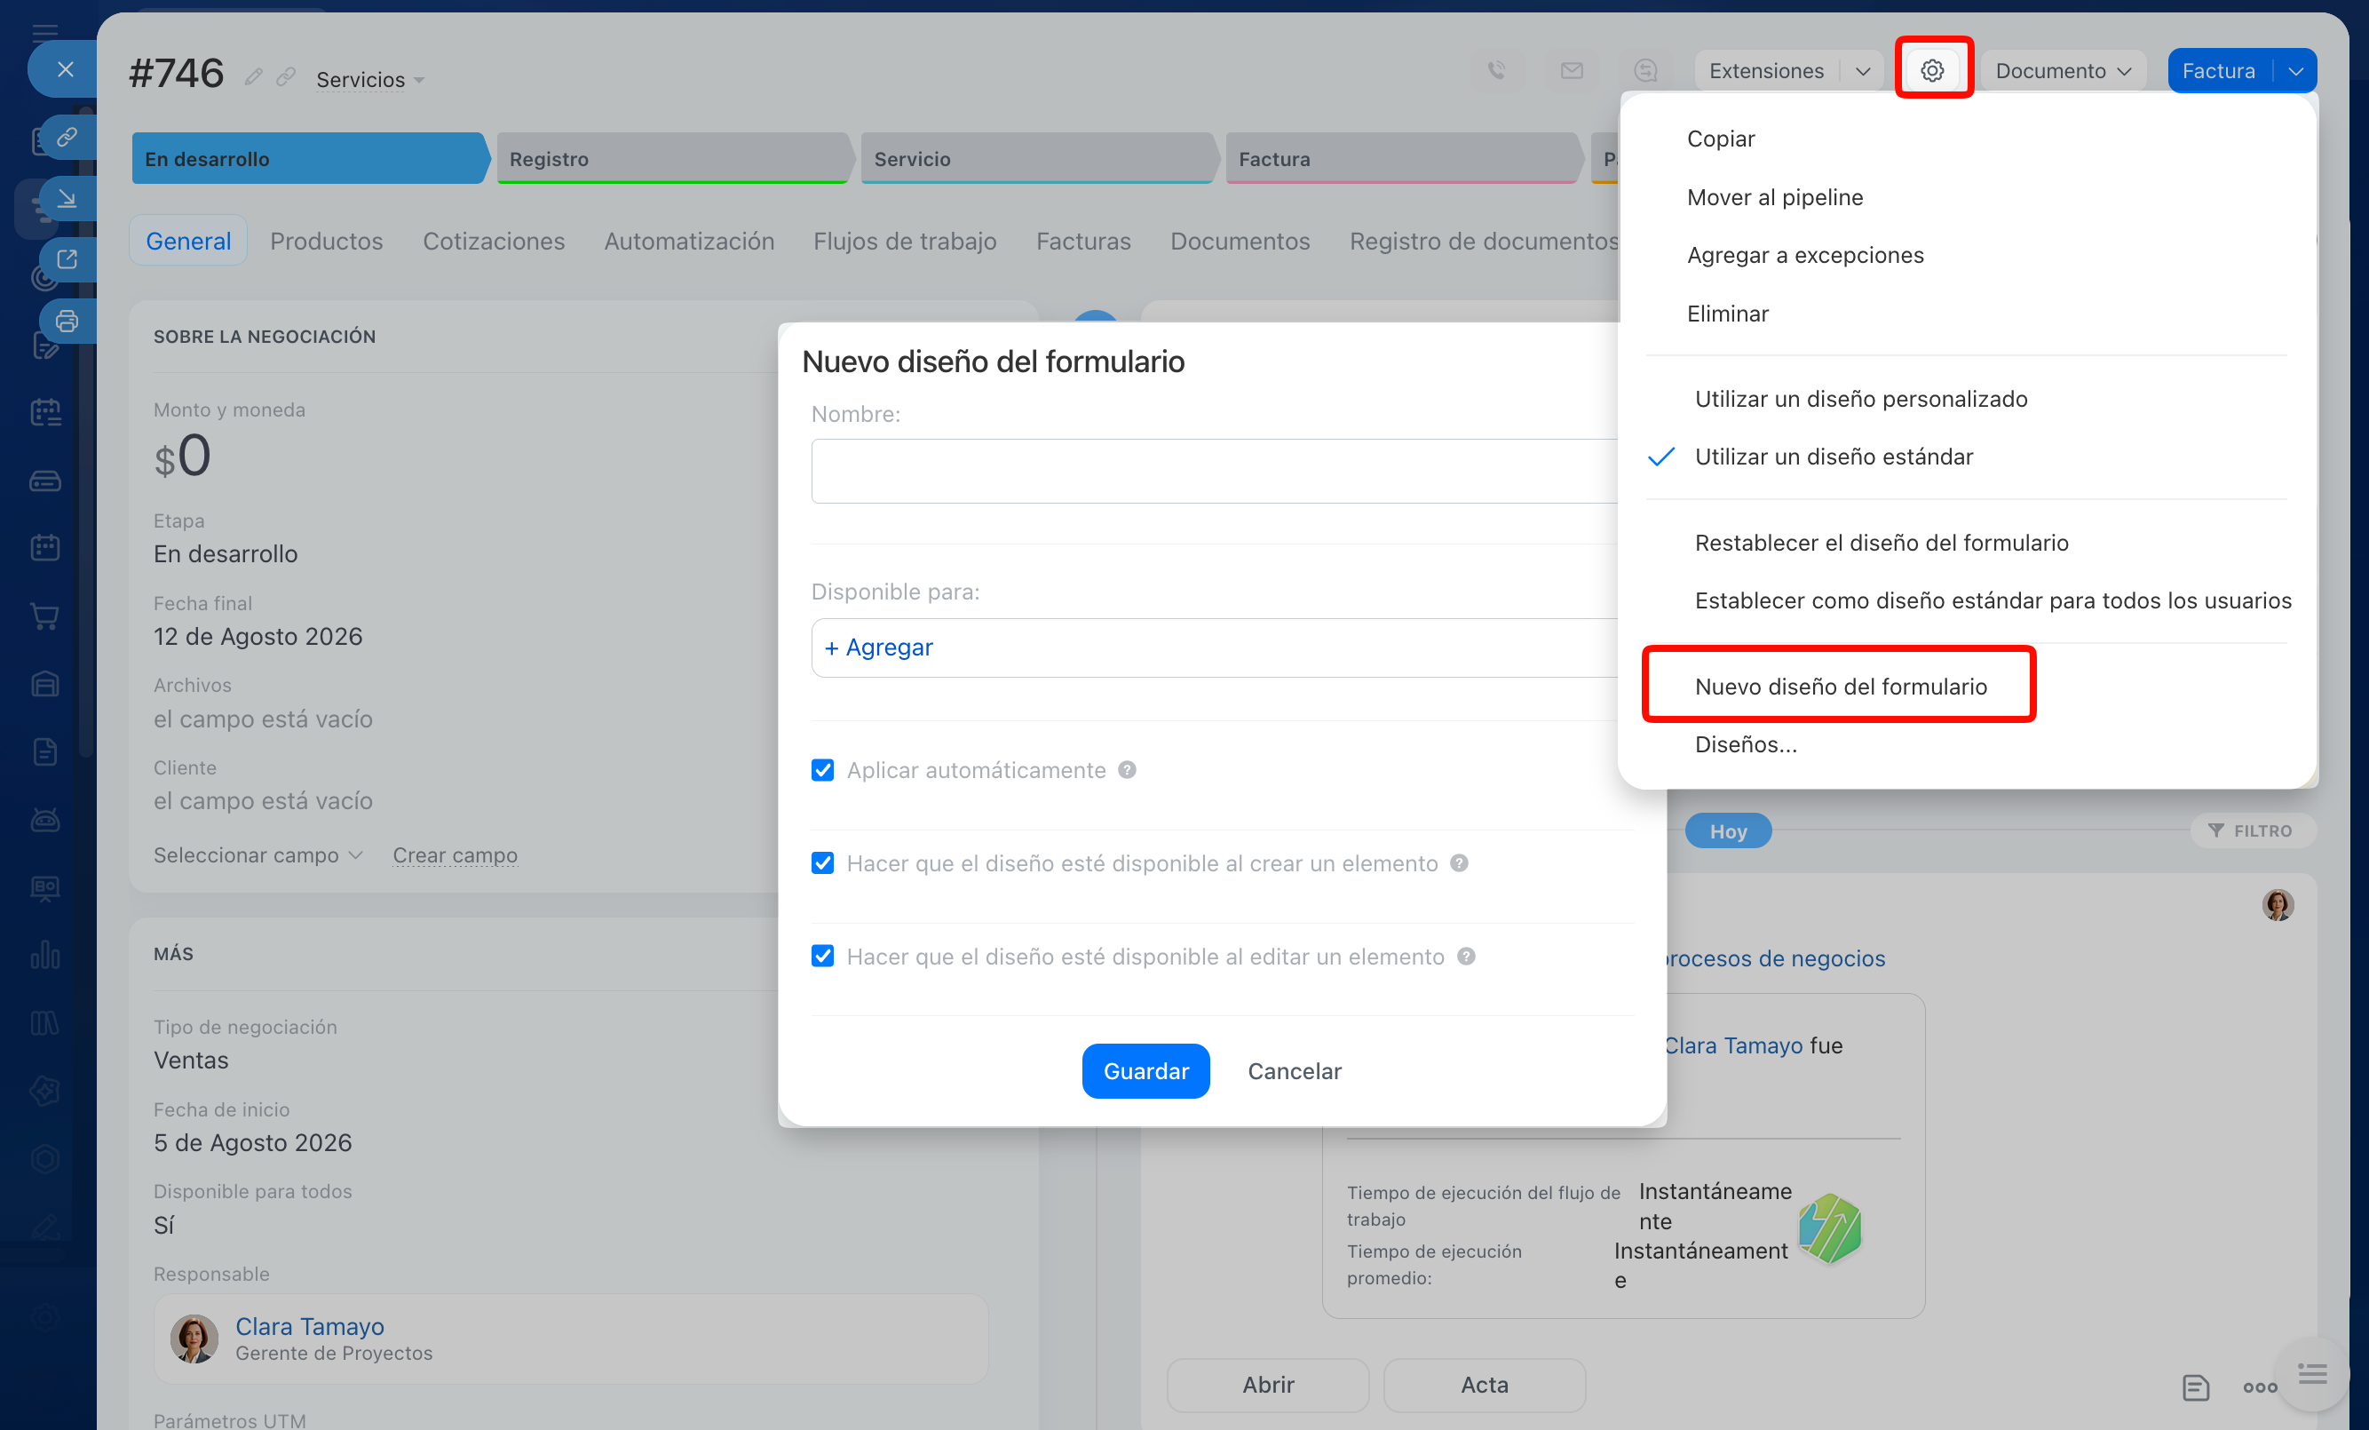2369x1430 pixels.
Task: Open the Facturas tab
Action: (1083, 241)
